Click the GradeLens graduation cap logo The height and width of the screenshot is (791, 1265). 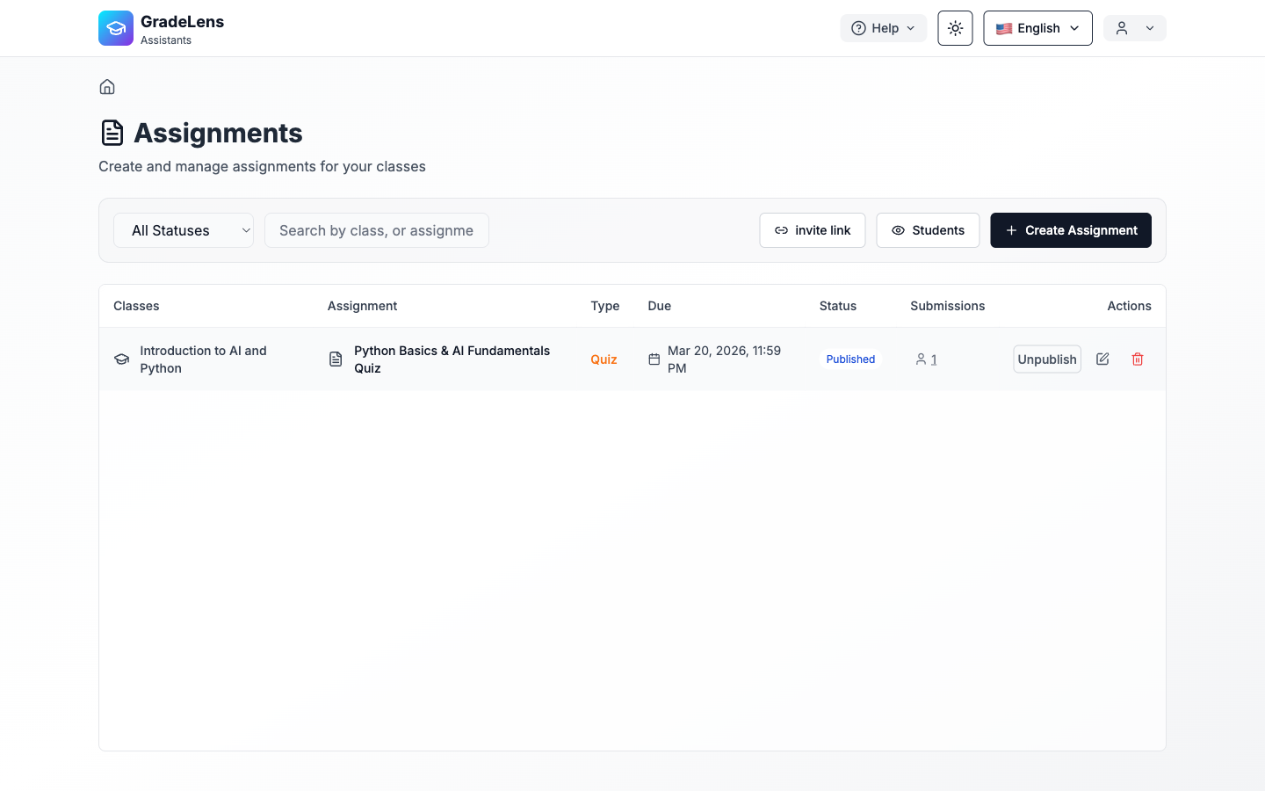(116, 28)
